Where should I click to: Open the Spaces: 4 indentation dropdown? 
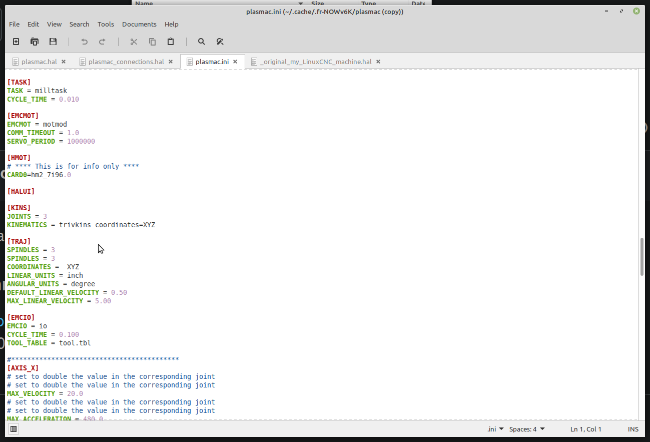click(x=527, y=429)
